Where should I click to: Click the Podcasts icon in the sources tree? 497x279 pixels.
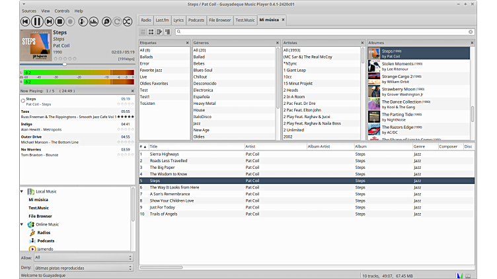tap(31, 241)
